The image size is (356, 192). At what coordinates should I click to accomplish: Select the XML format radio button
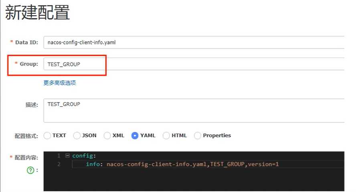107,136
